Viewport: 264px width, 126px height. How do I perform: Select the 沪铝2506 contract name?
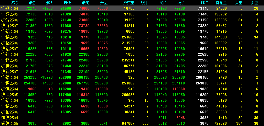coord(10,43)
